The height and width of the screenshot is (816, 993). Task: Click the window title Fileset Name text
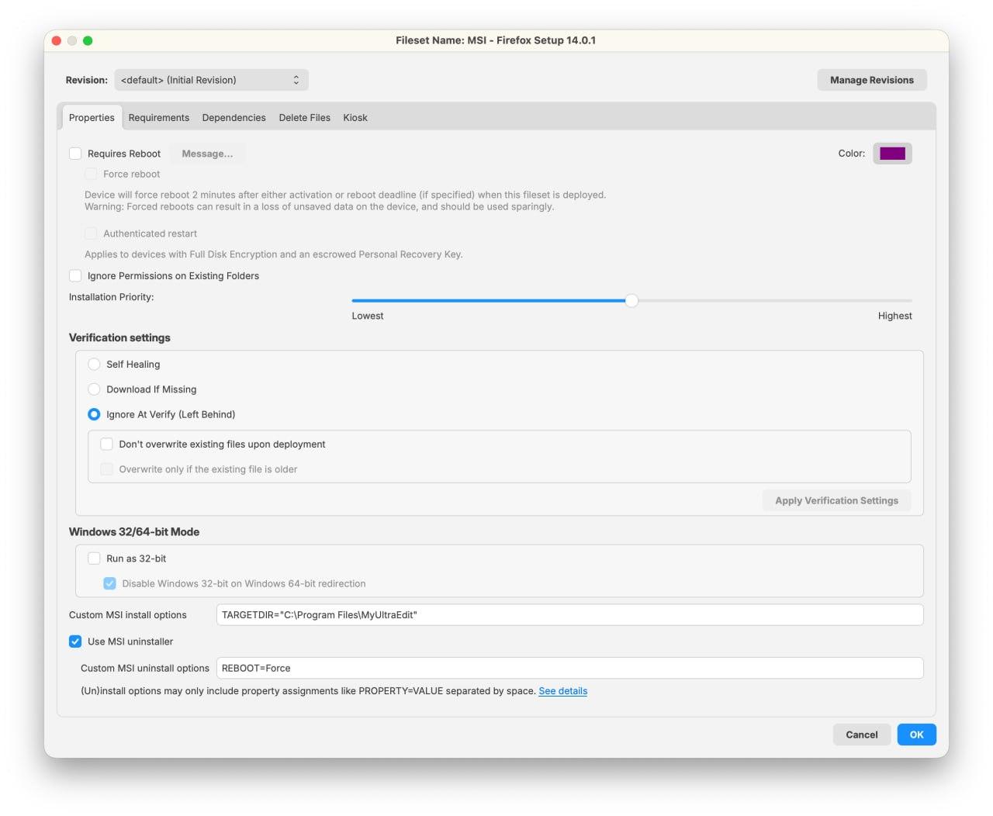496,40
